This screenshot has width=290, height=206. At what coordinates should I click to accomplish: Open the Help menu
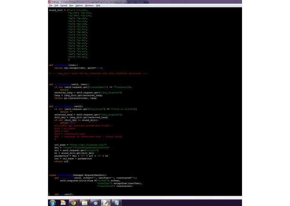[98, 5]
